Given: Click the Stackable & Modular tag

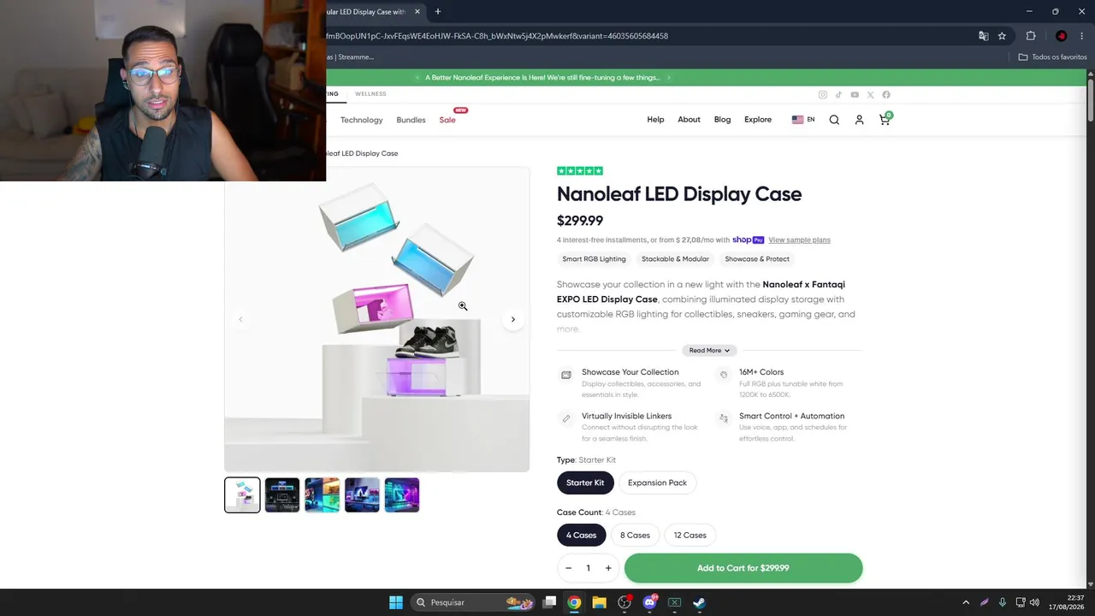Looking at the screenshot, I should click(675, 259).
